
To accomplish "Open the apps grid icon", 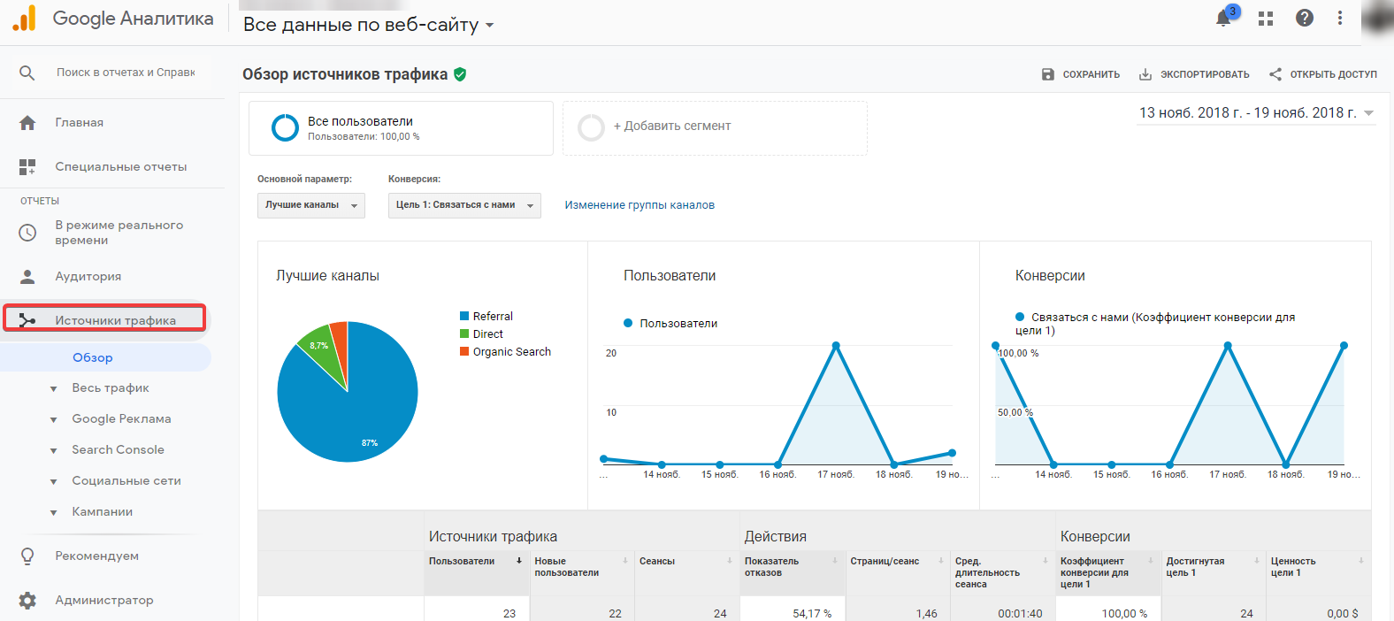I will point(1266,18).
